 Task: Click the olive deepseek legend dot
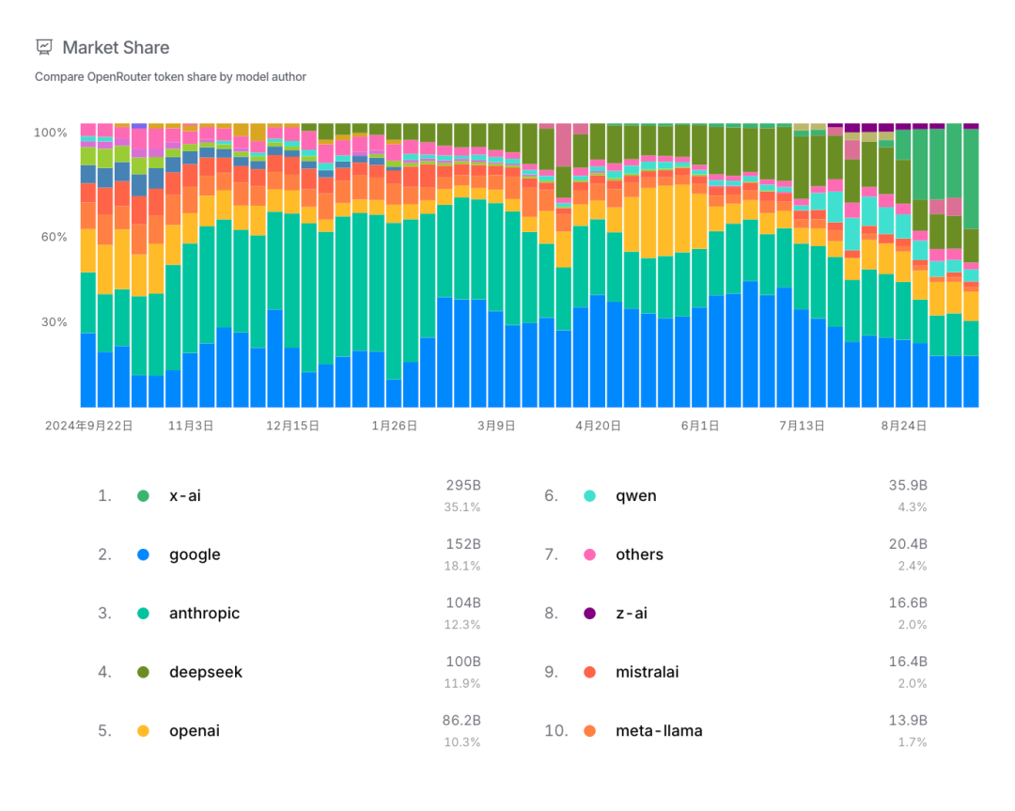144,673
